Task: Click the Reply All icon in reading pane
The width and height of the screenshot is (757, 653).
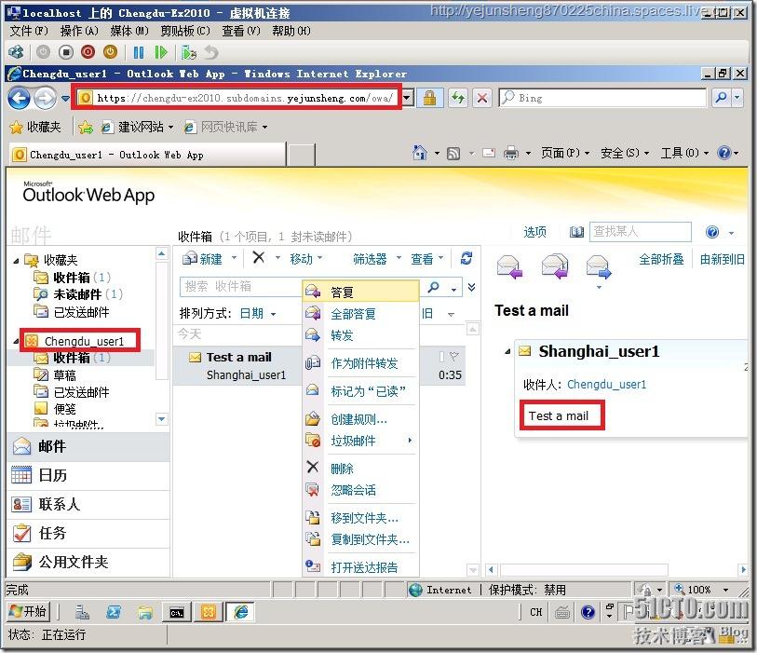Action: (555, 266)
